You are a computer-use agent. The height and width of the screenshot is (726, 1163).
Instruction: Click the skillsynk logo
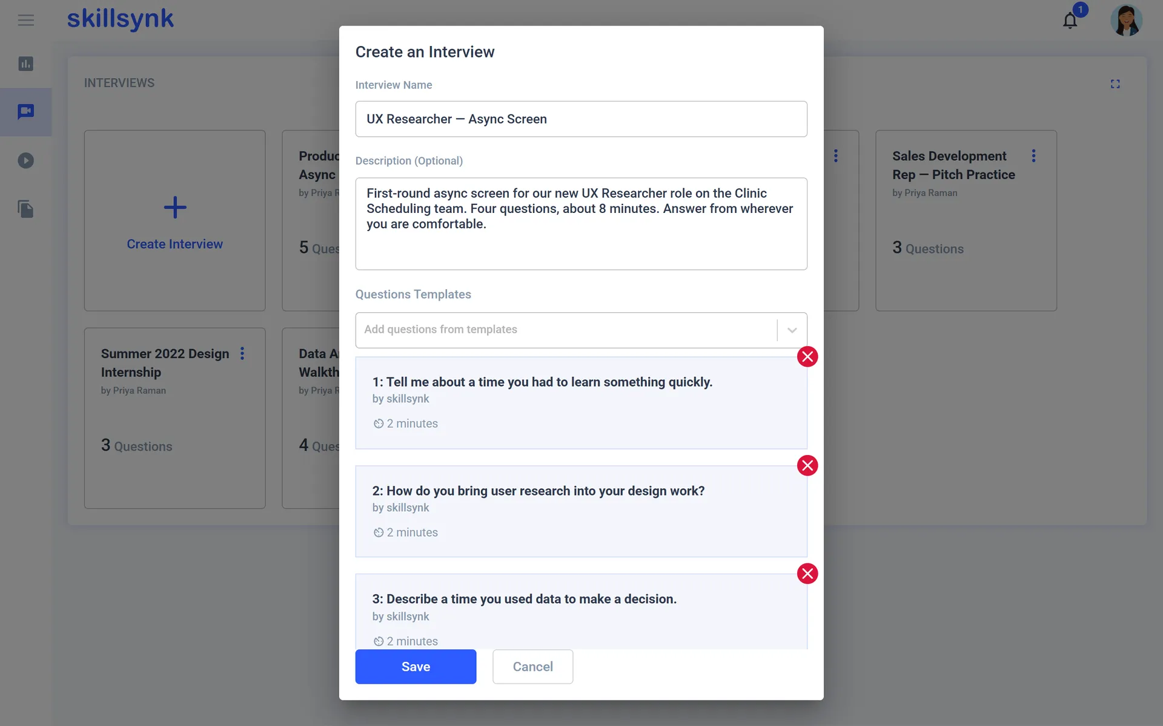pos(120,19)
